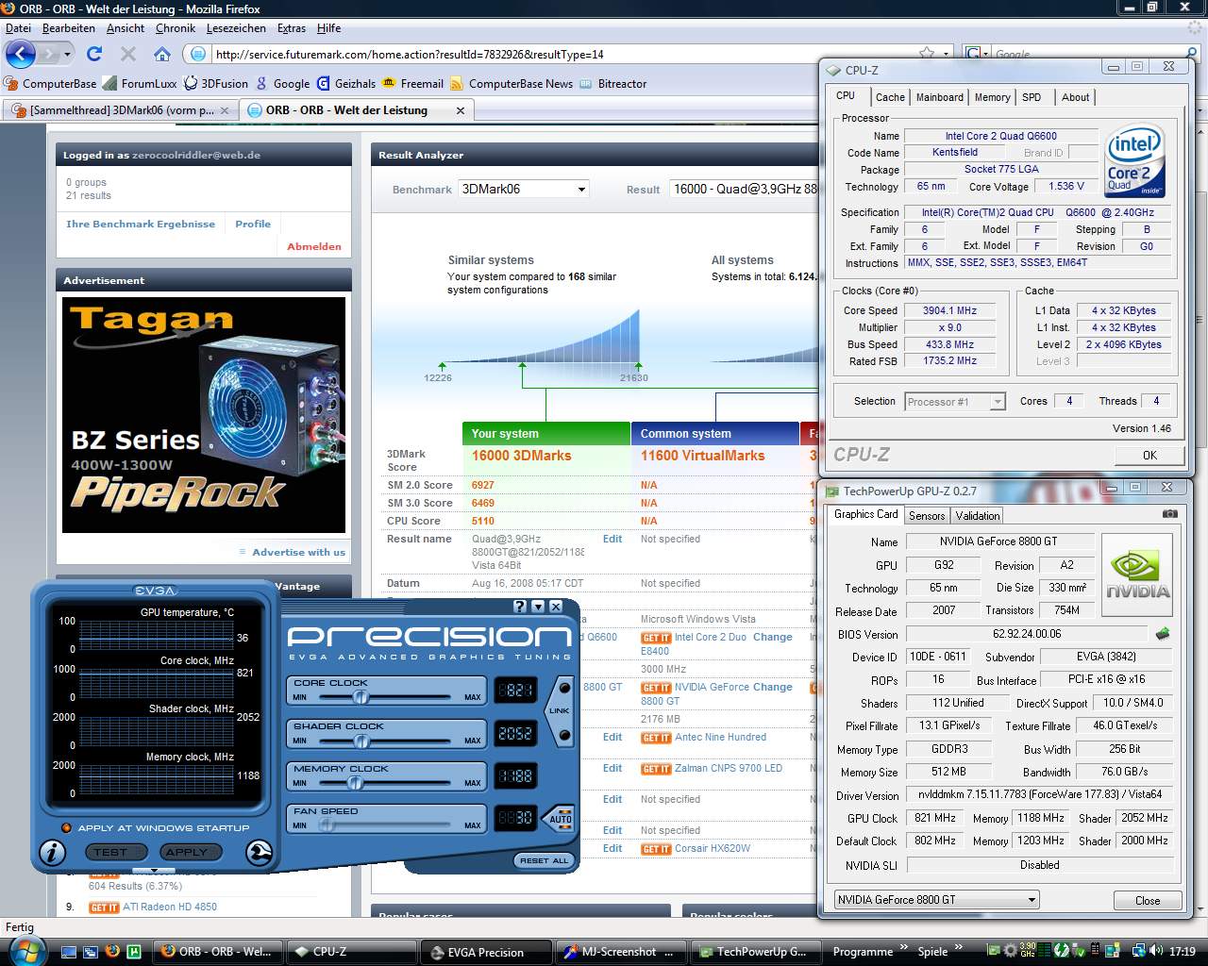Click the Fan Speed slider in Precision
1208x966 pixels.
[326, 824]
